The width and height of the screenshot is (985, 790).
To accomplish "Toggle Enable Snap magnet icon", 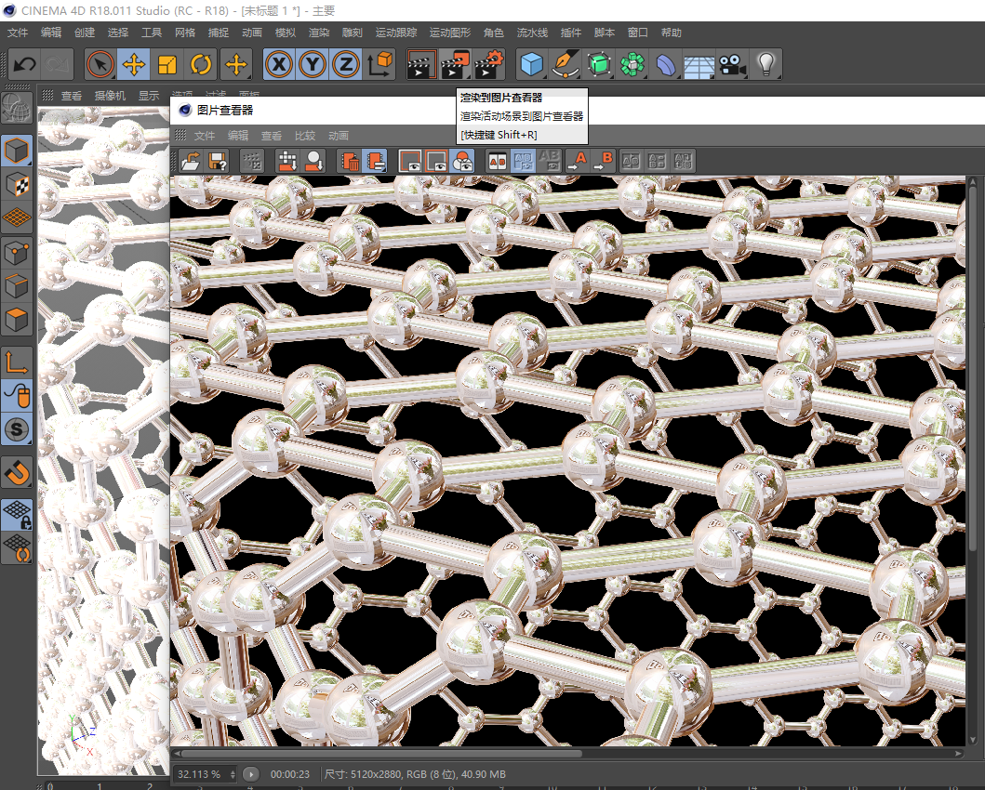I will [x=17, y=472].
